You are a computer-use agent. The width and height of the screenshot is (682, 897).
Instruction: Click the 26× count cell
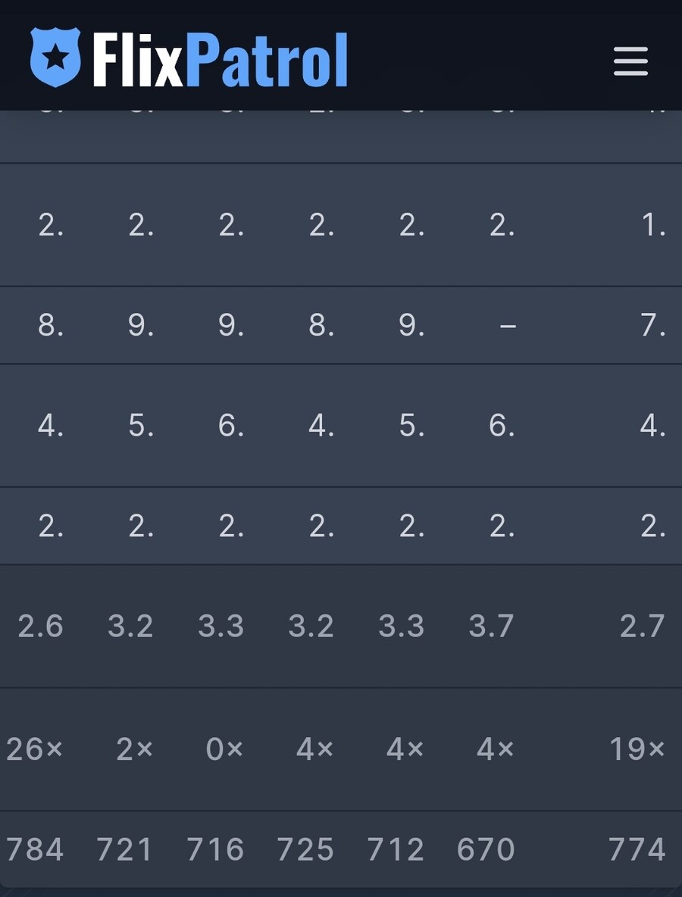coord(34,749)
